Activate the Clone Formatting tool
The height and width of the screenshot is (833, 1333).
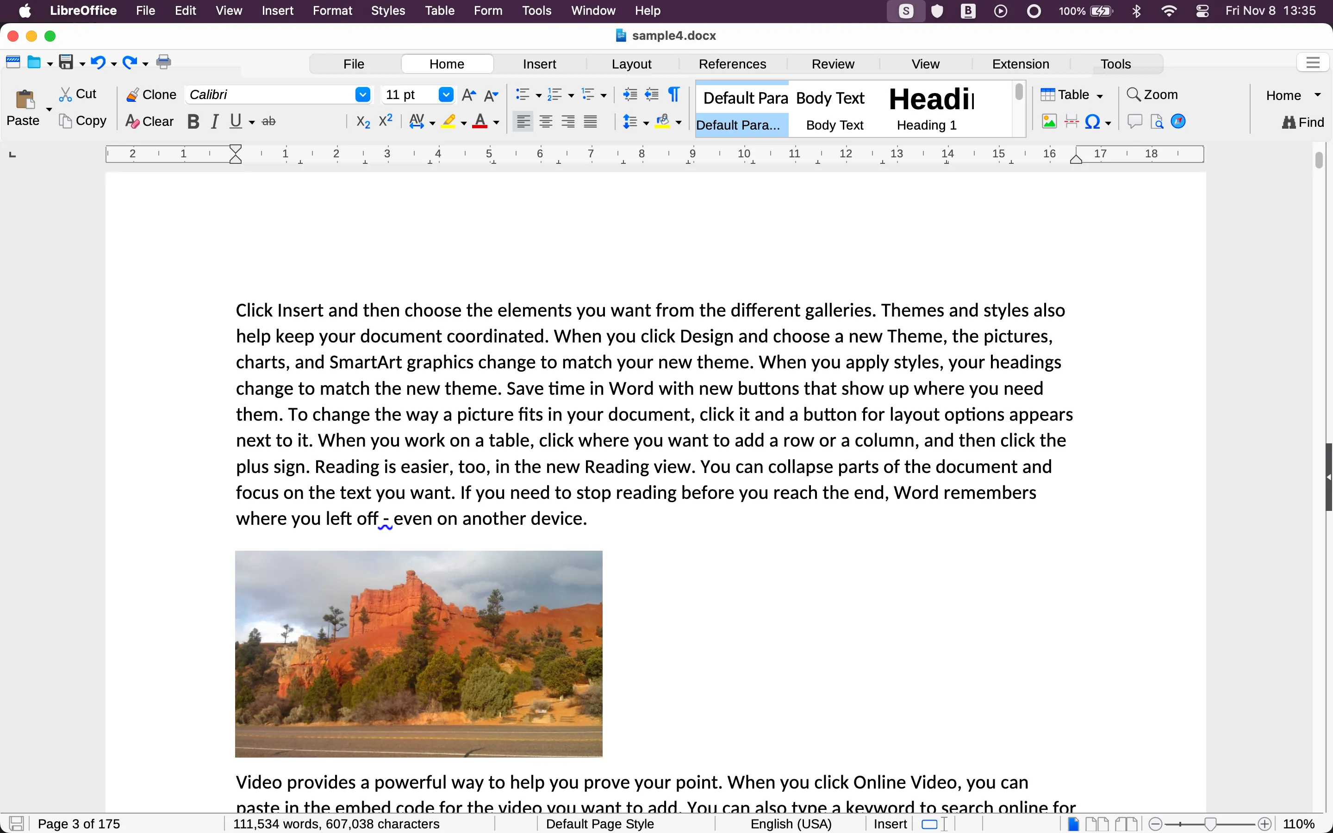pos(150,94)
